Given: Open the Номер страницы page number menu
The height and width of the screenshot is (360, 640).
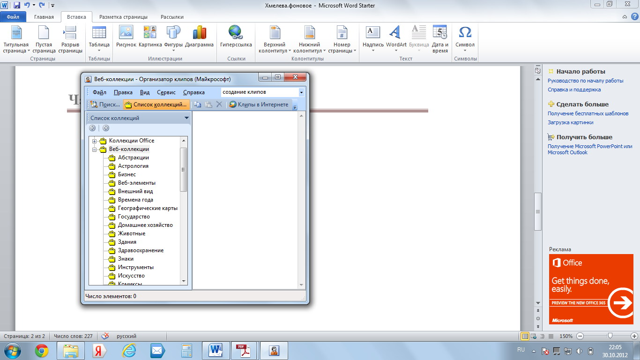Looking at the screenshot, I should coord(342,39).
